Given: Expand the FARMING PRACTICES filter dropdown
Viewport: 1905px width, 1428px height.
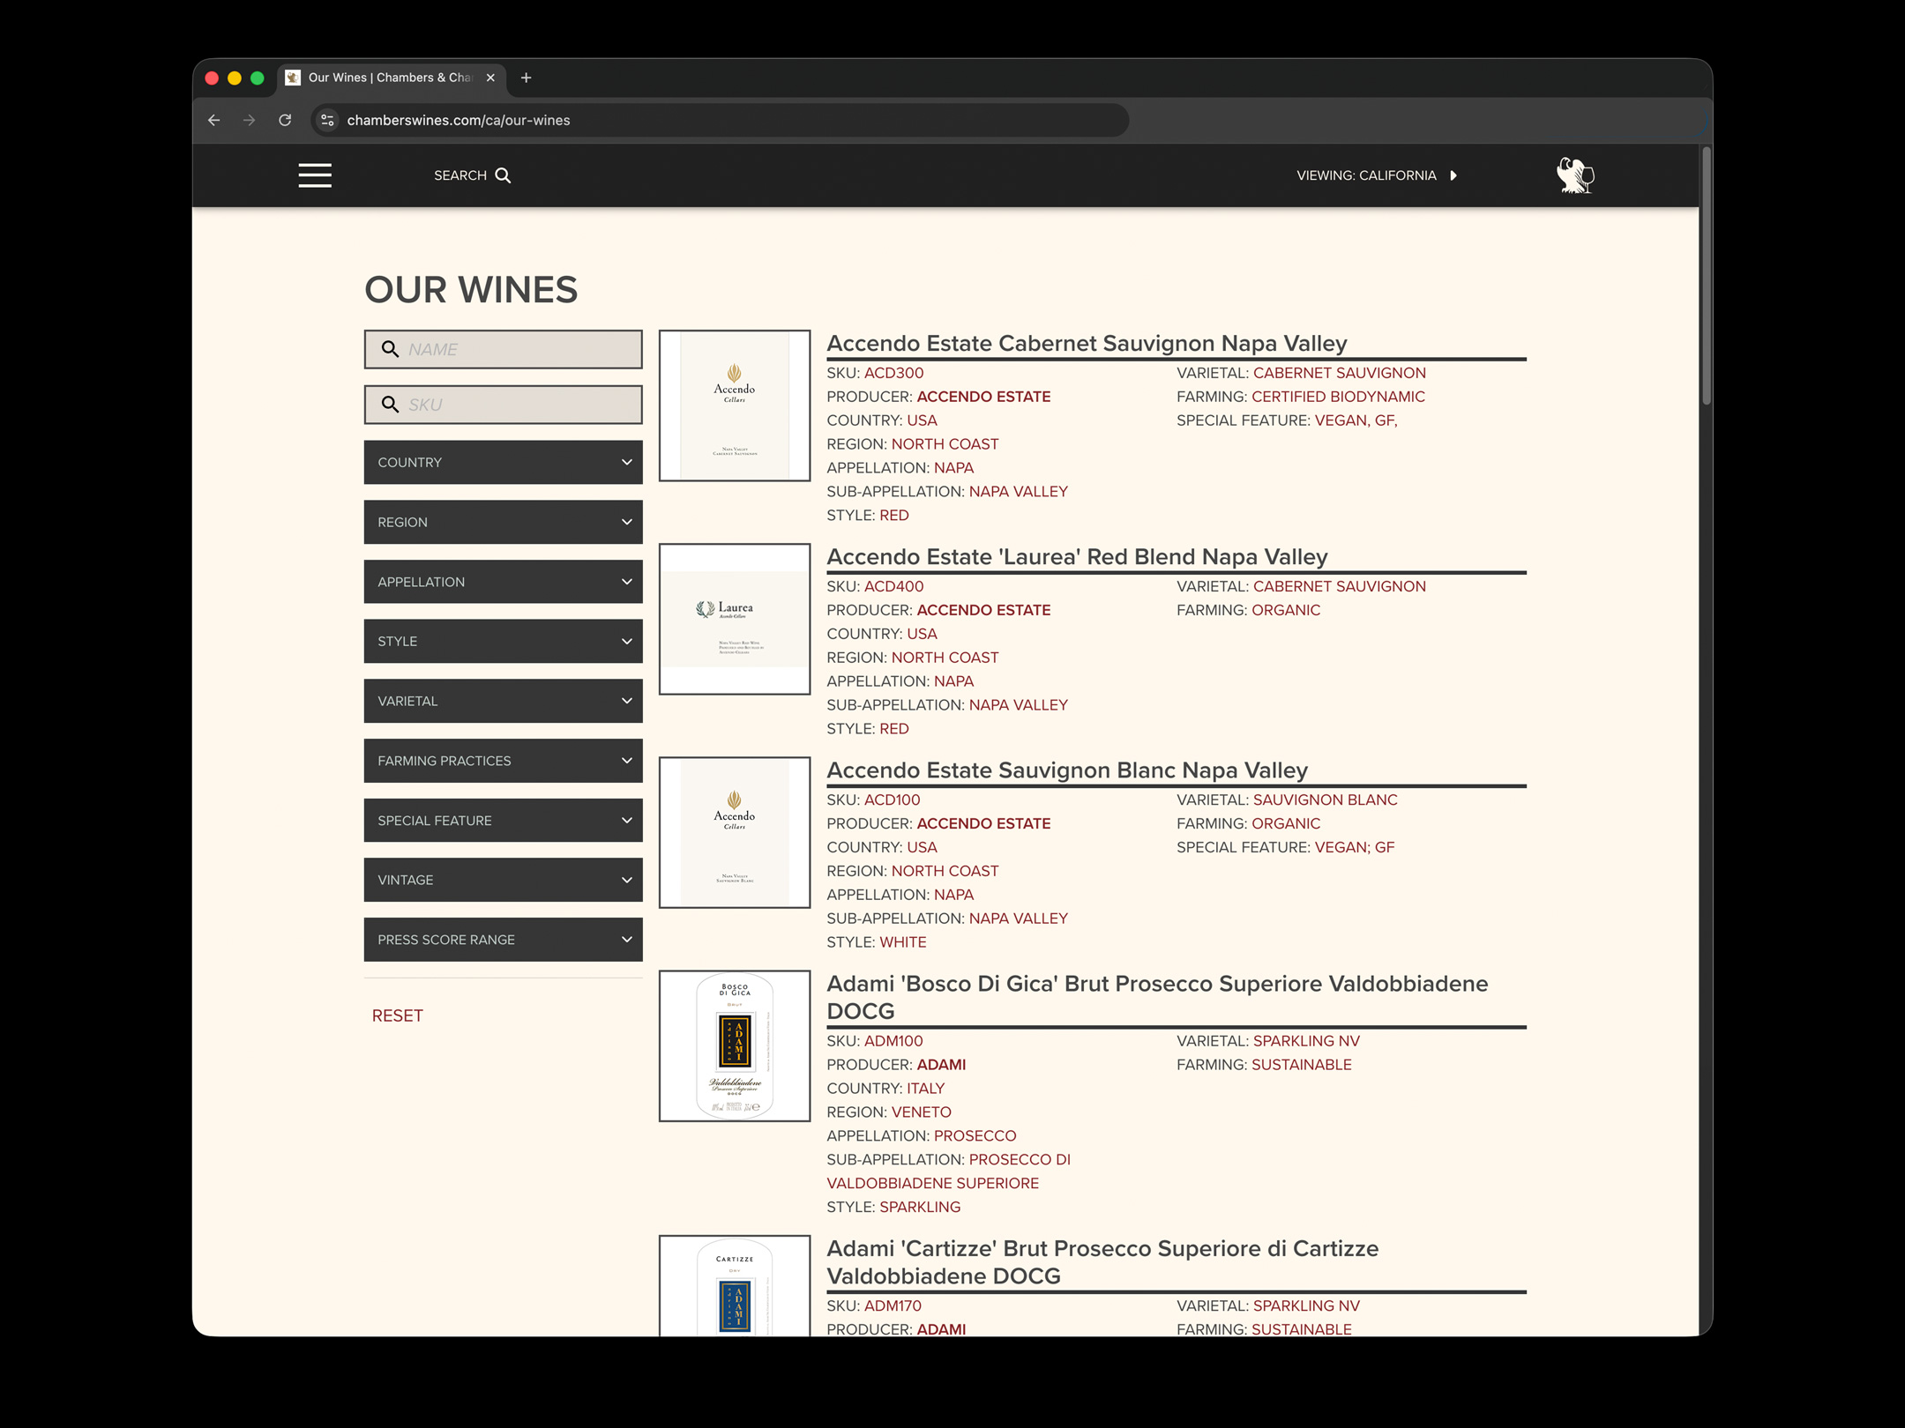Looking at the screenshot, I should (503, 761).
